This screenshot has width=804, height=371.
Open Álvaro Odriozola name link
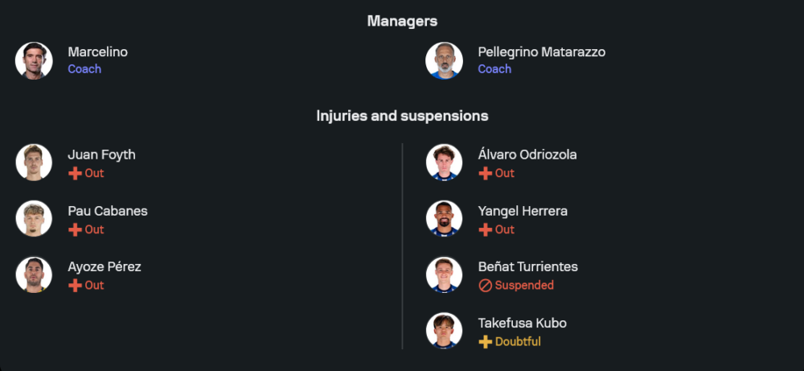coord(527,155)
